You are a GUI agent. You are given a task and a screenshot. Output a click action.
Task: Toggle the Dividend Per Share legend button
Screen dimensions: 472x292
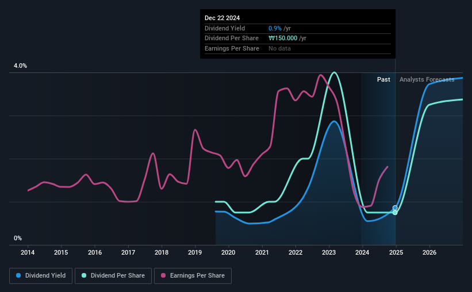pos(113,276)
